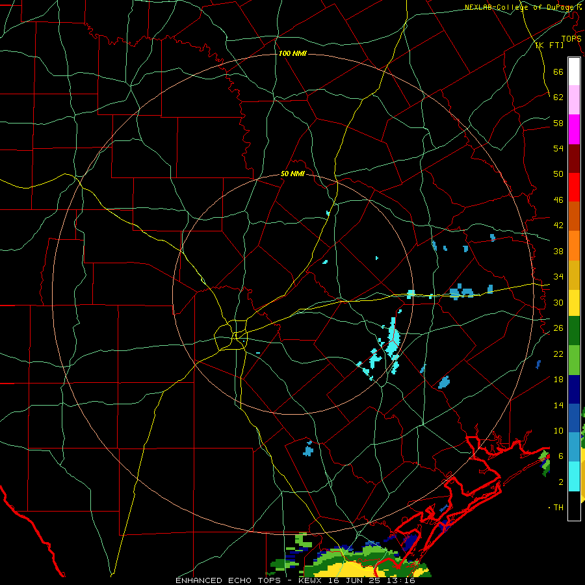Click the legend value 62
The width and height of the screenshot is (585, 585).
click(558, 97)
